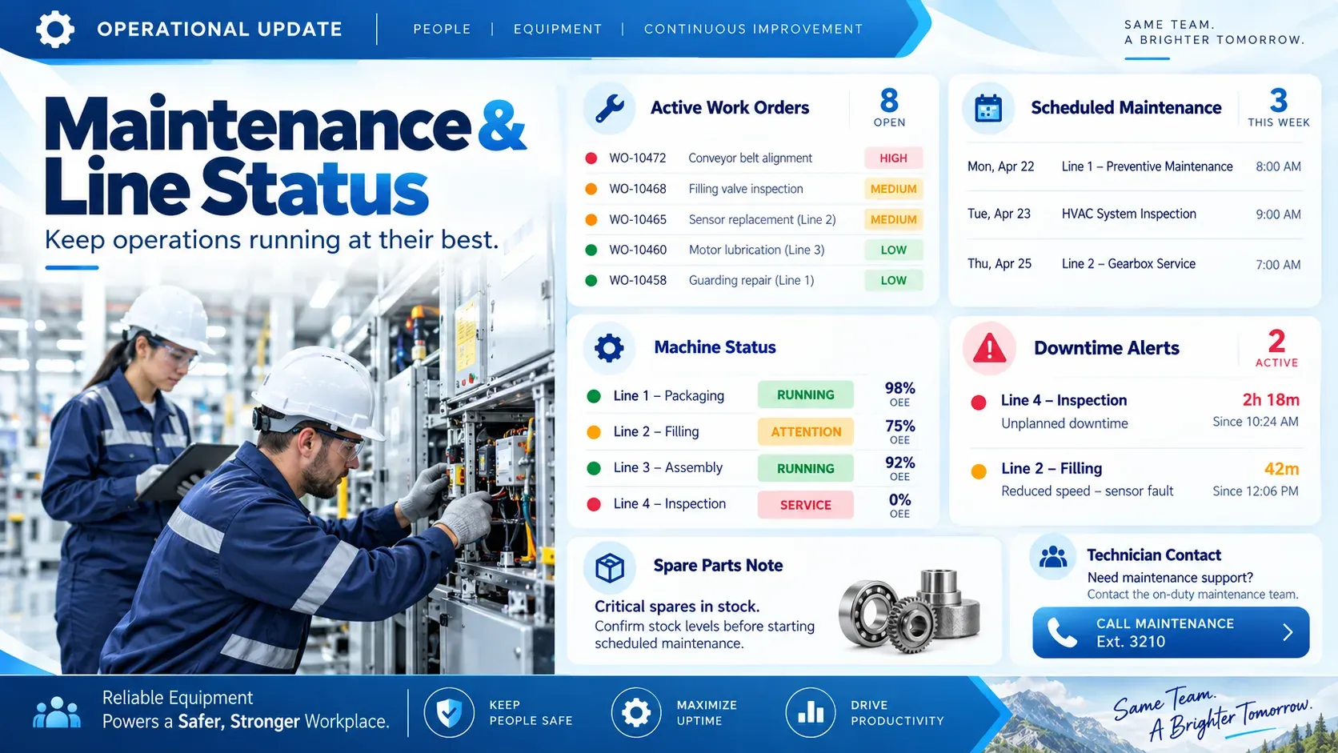Click the calendar icon for Scheduled Maintenance
The image size is (1338, 753).
pos(988,108)
